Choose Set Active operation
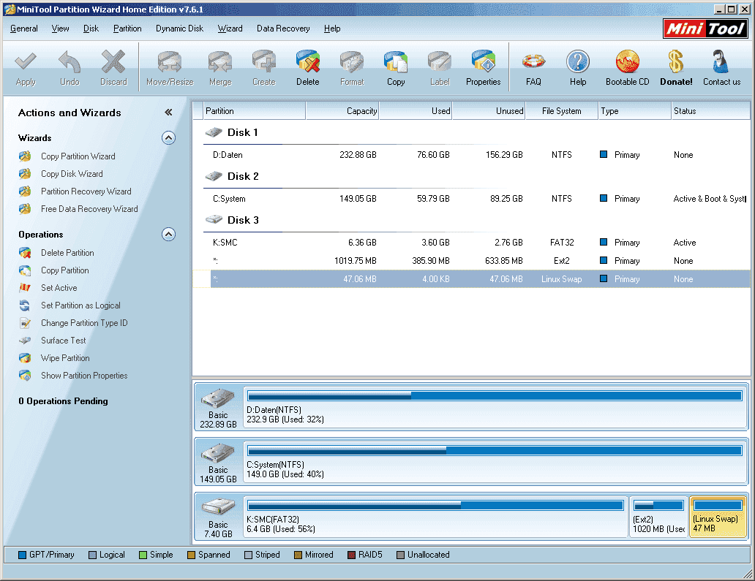 coord(59,288)
